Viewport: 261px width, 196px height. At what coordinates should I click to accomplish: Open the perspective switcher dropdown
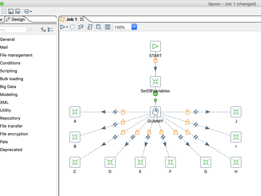(x=27, y=11)
